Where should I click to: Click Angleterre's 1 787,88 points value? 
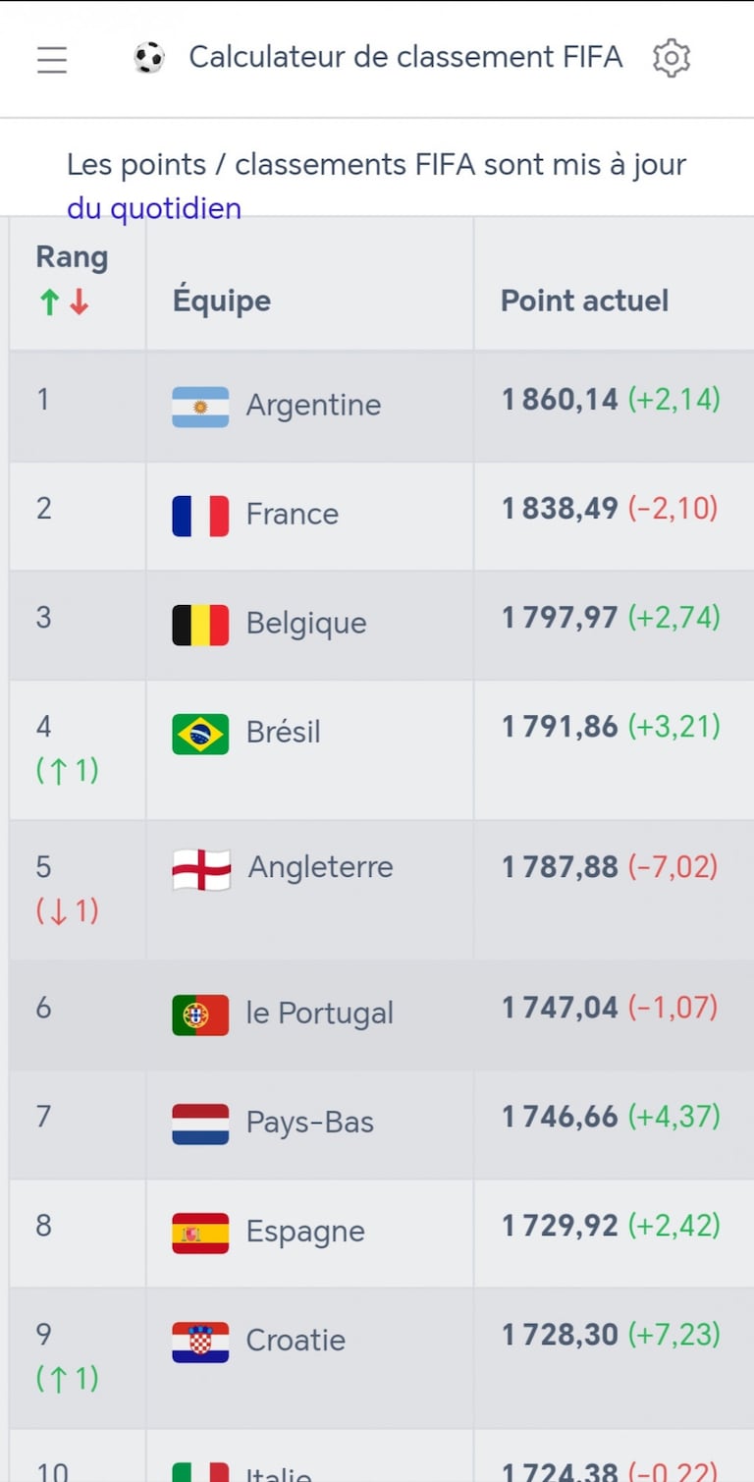pos(560,867)
